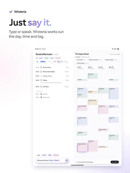The height and width of the screenshot is (173, 130).
Task: Filter by the Personal tag
Action: [58, 58]
